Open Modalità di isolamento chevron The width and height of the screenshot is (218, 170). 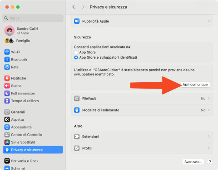pos(209,110)
